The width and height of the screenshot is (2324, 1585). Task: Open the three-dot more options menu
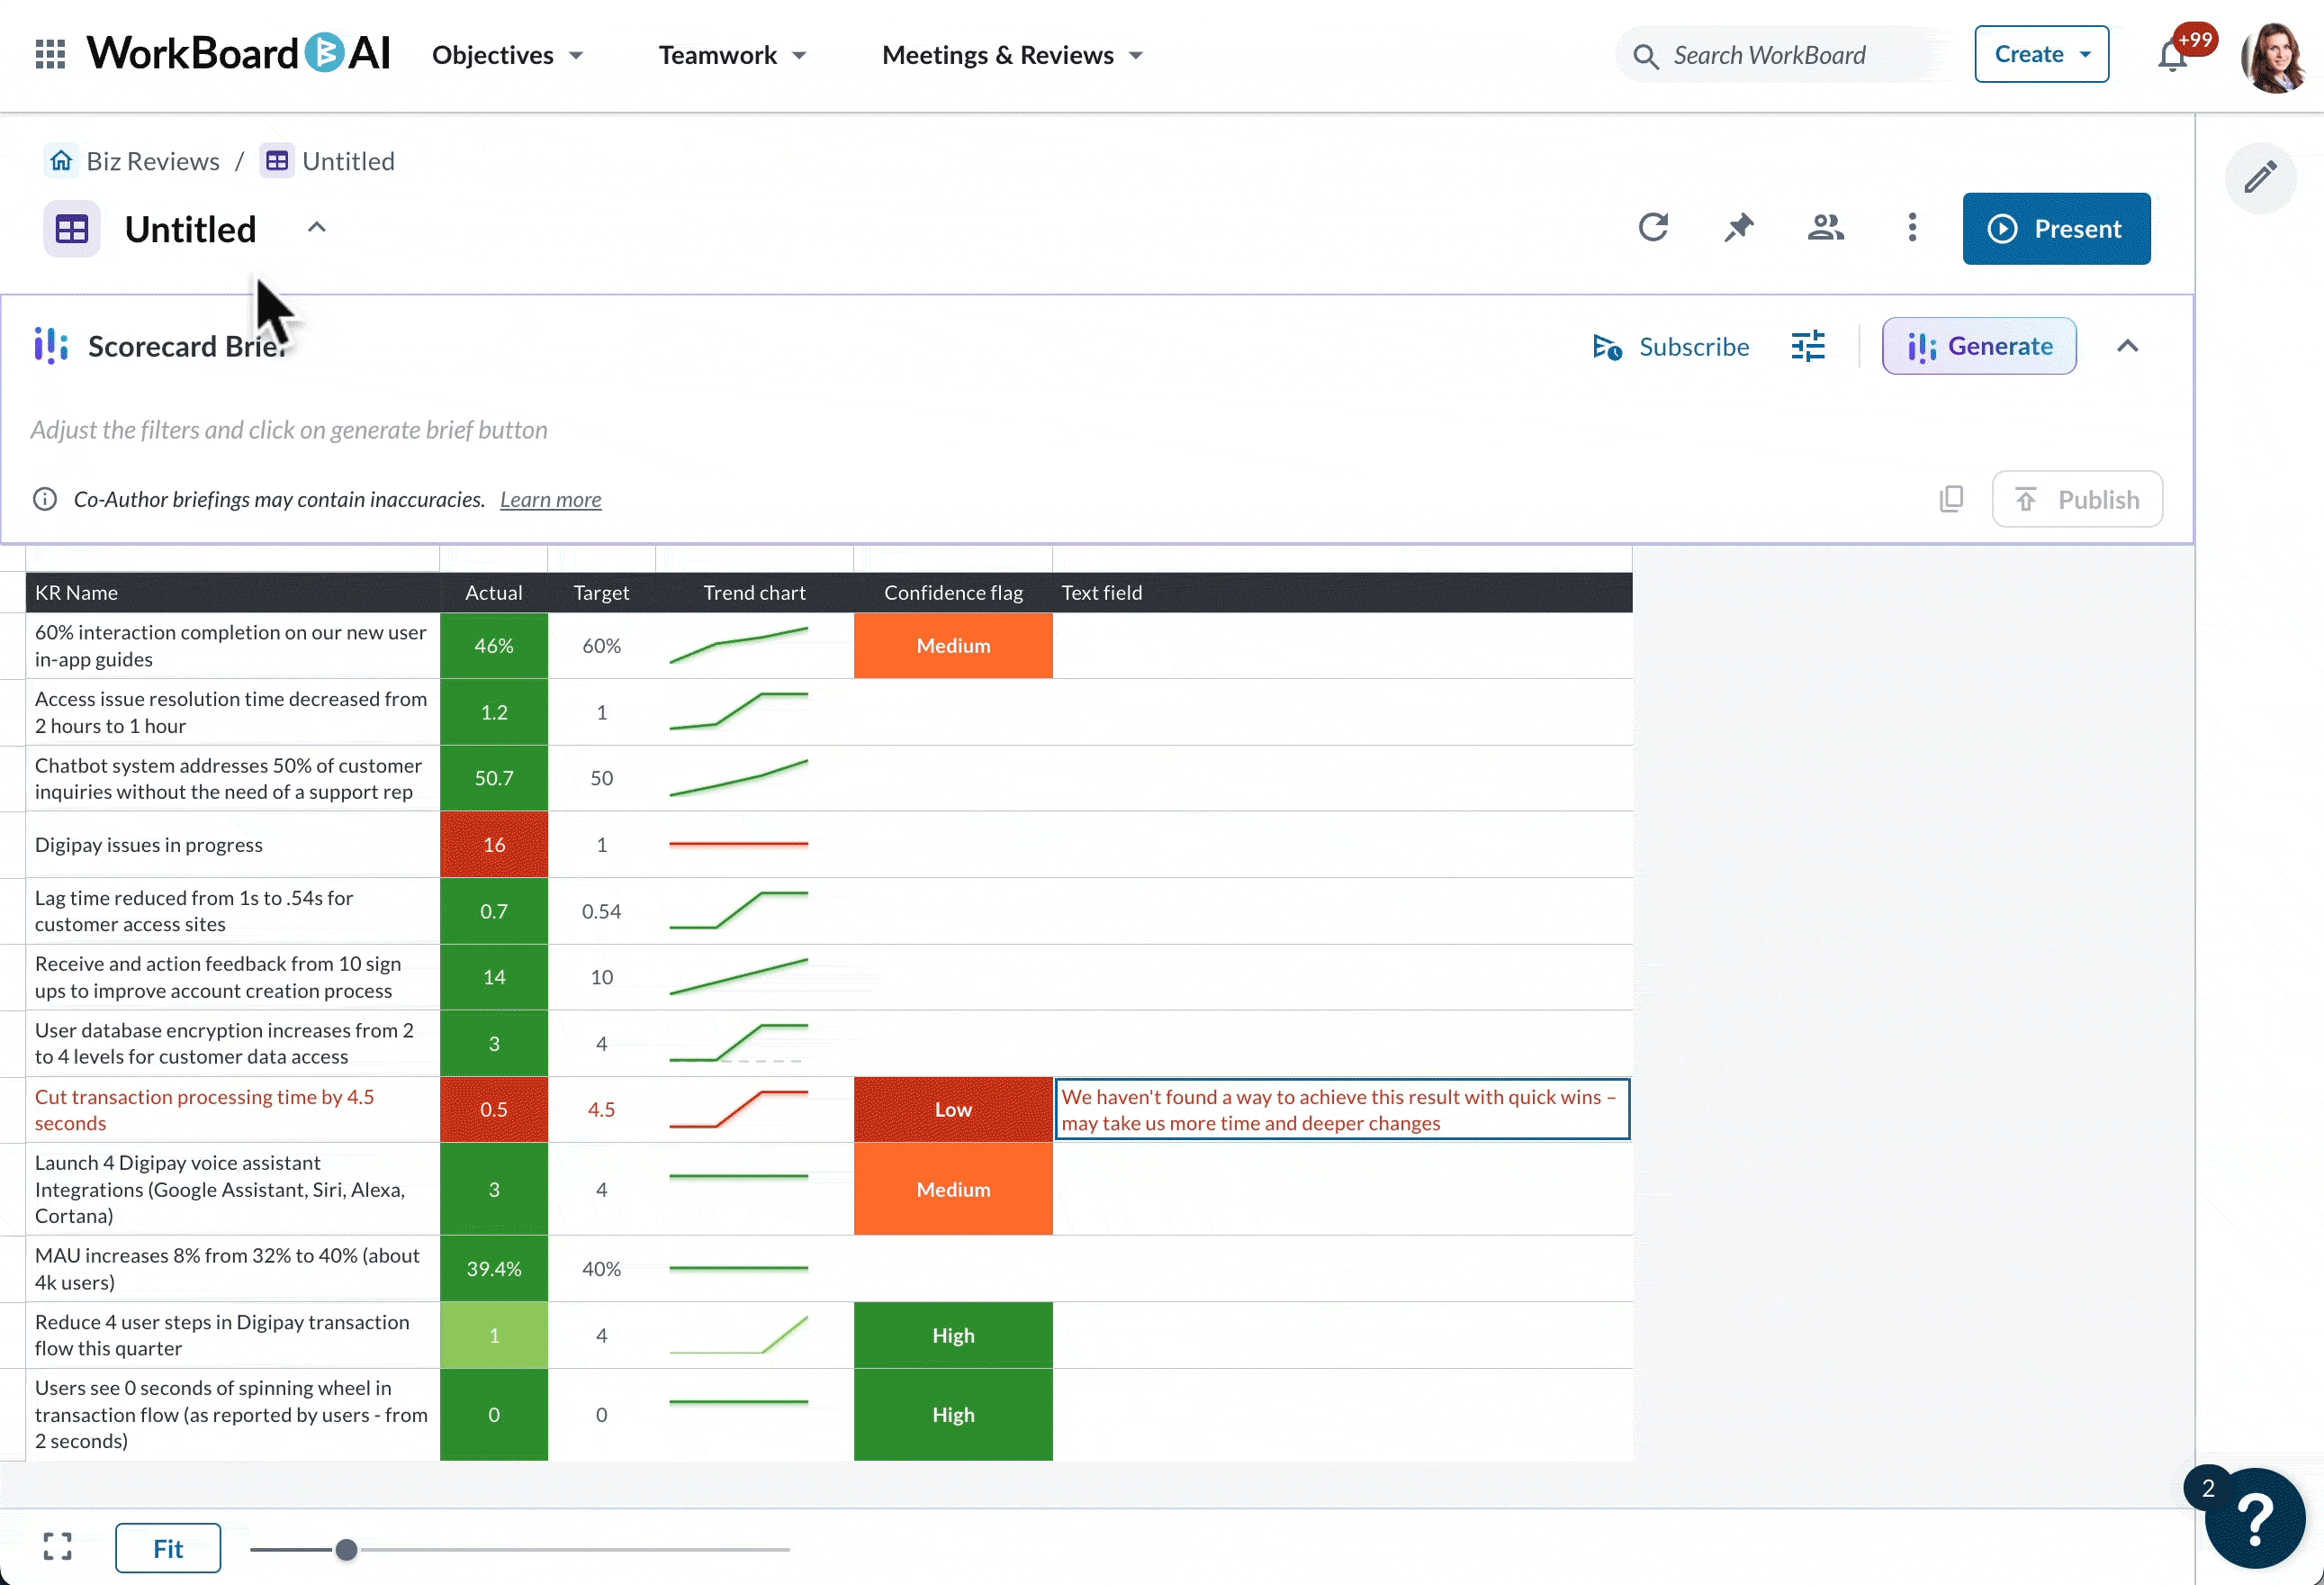[x=1912, y=228]
